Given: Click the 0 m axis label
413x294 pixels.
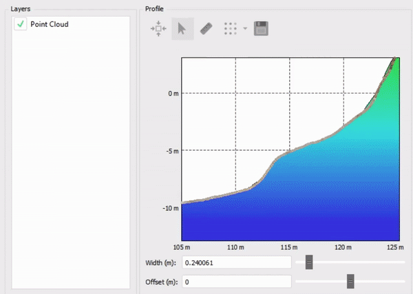Looking at the screenshot, I should tap(173, 94).
